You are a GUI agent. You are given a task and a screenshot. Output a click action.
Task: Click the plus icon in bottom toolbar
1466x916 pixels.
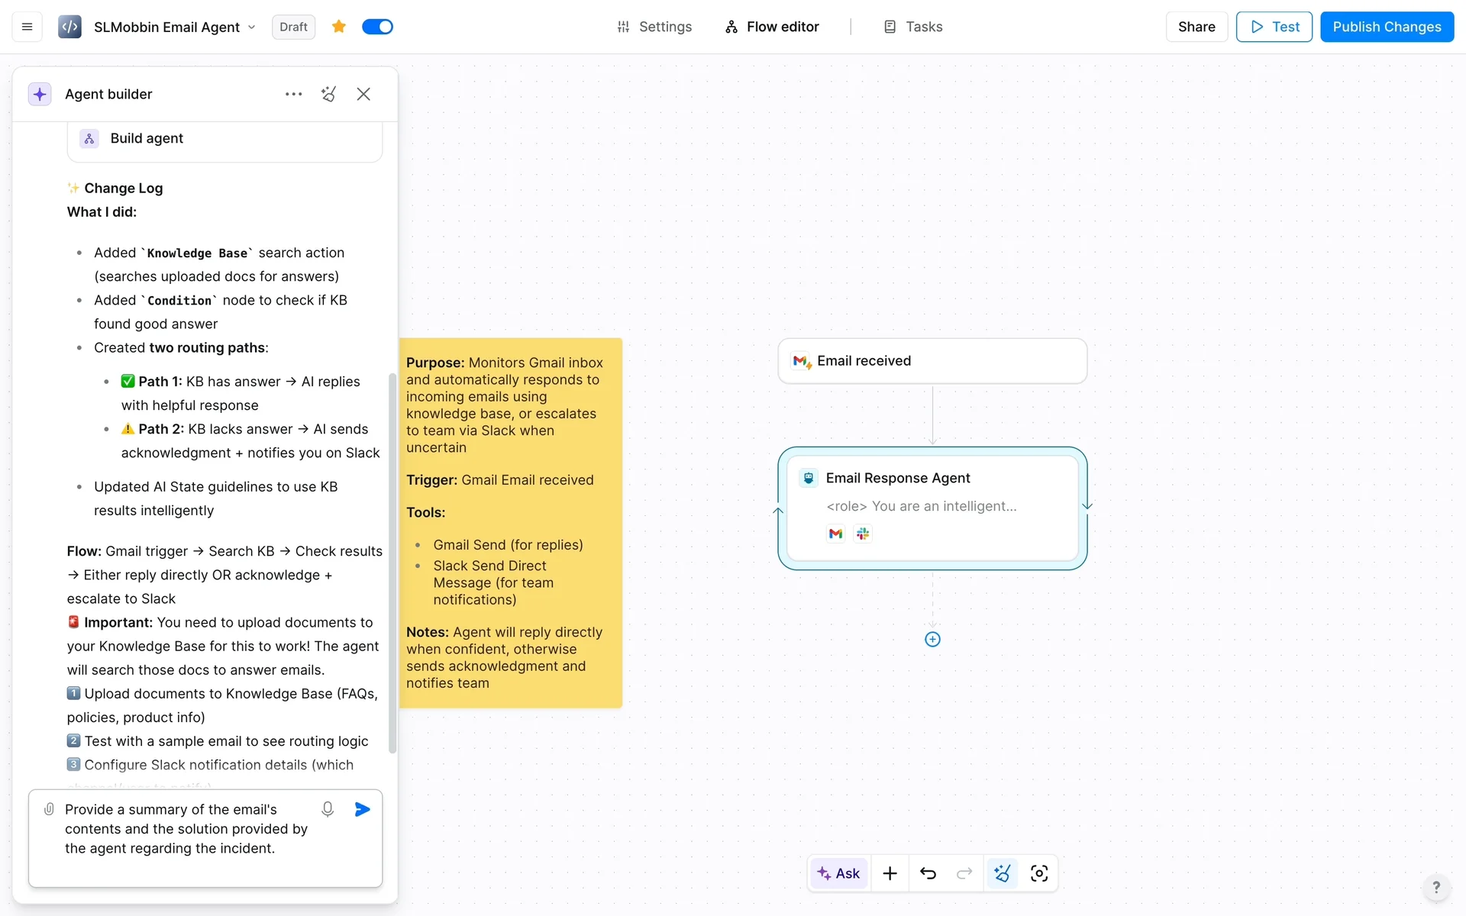point(890,873)
